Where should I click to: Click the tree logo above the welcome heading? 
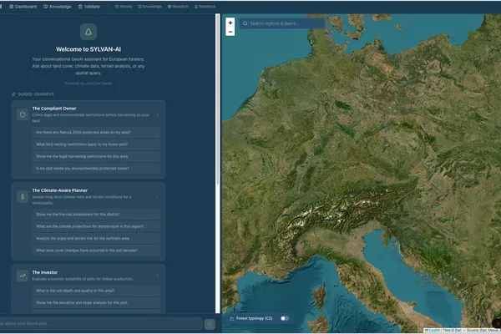[x=89, y=32]
